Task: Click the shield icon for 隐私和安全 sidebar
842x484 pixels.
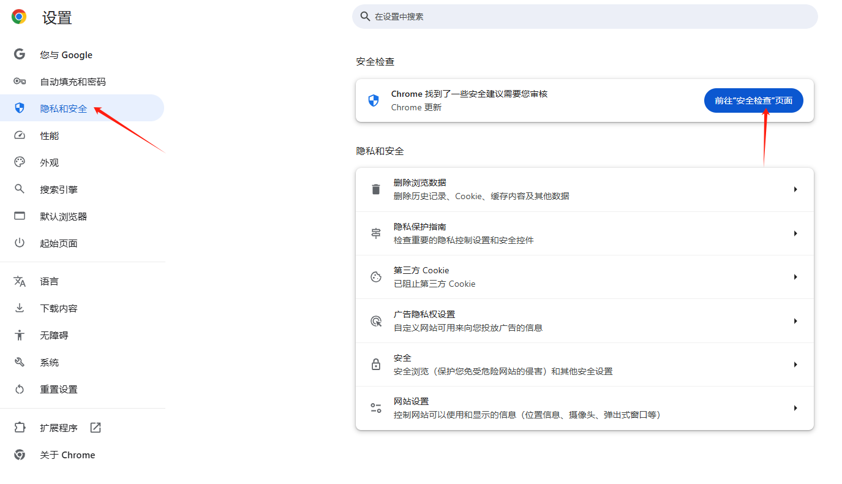Action: point(20,108)
